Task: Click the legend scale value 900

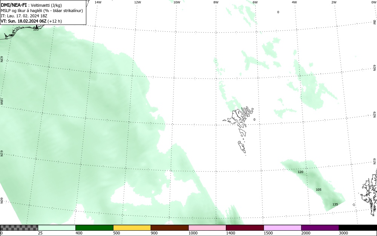Action: (154, 233)
